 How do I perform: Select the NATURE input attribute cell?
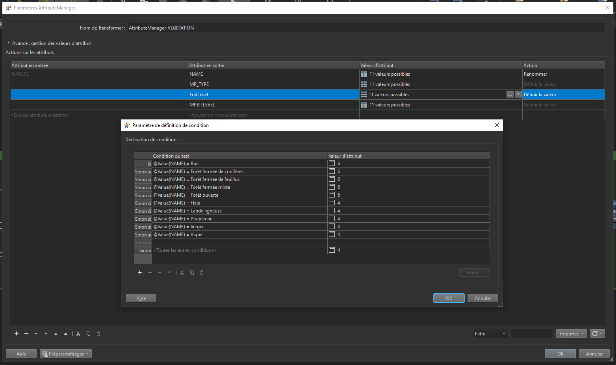pos(99,74)
